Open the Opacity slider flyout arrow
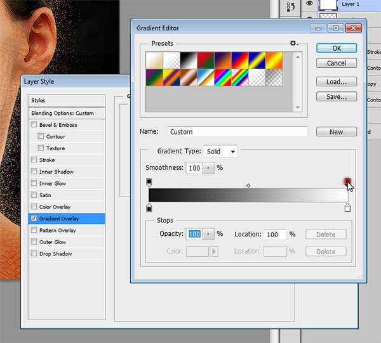This screenshot has height=343, width=381. 208,234
